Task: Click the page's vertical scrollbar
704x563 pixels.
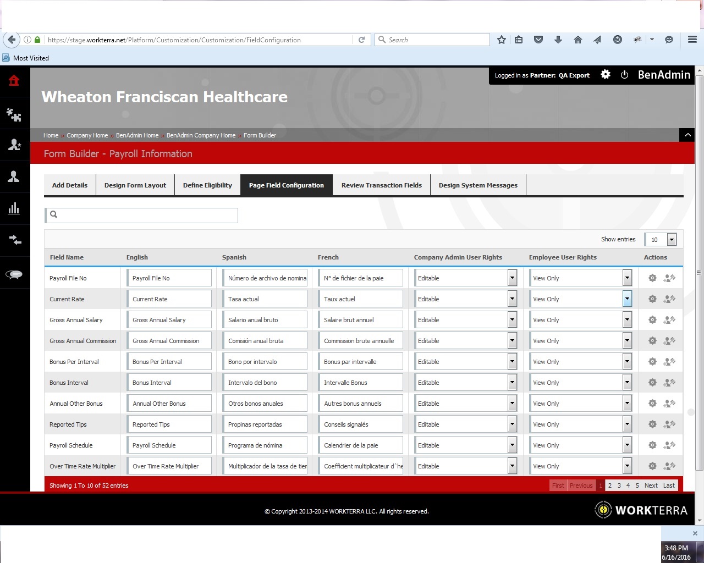Action: [x=700, y=272]
